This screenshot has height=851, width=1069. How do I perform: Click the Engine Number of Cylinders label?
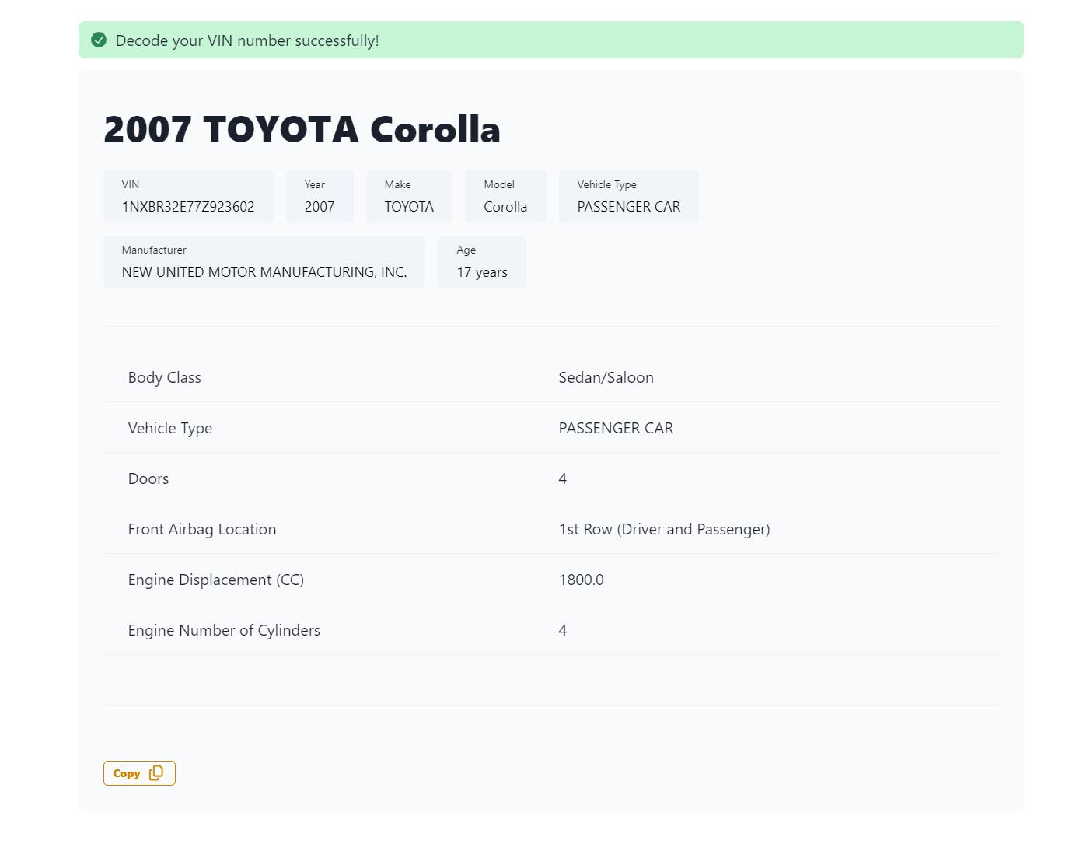224,630
